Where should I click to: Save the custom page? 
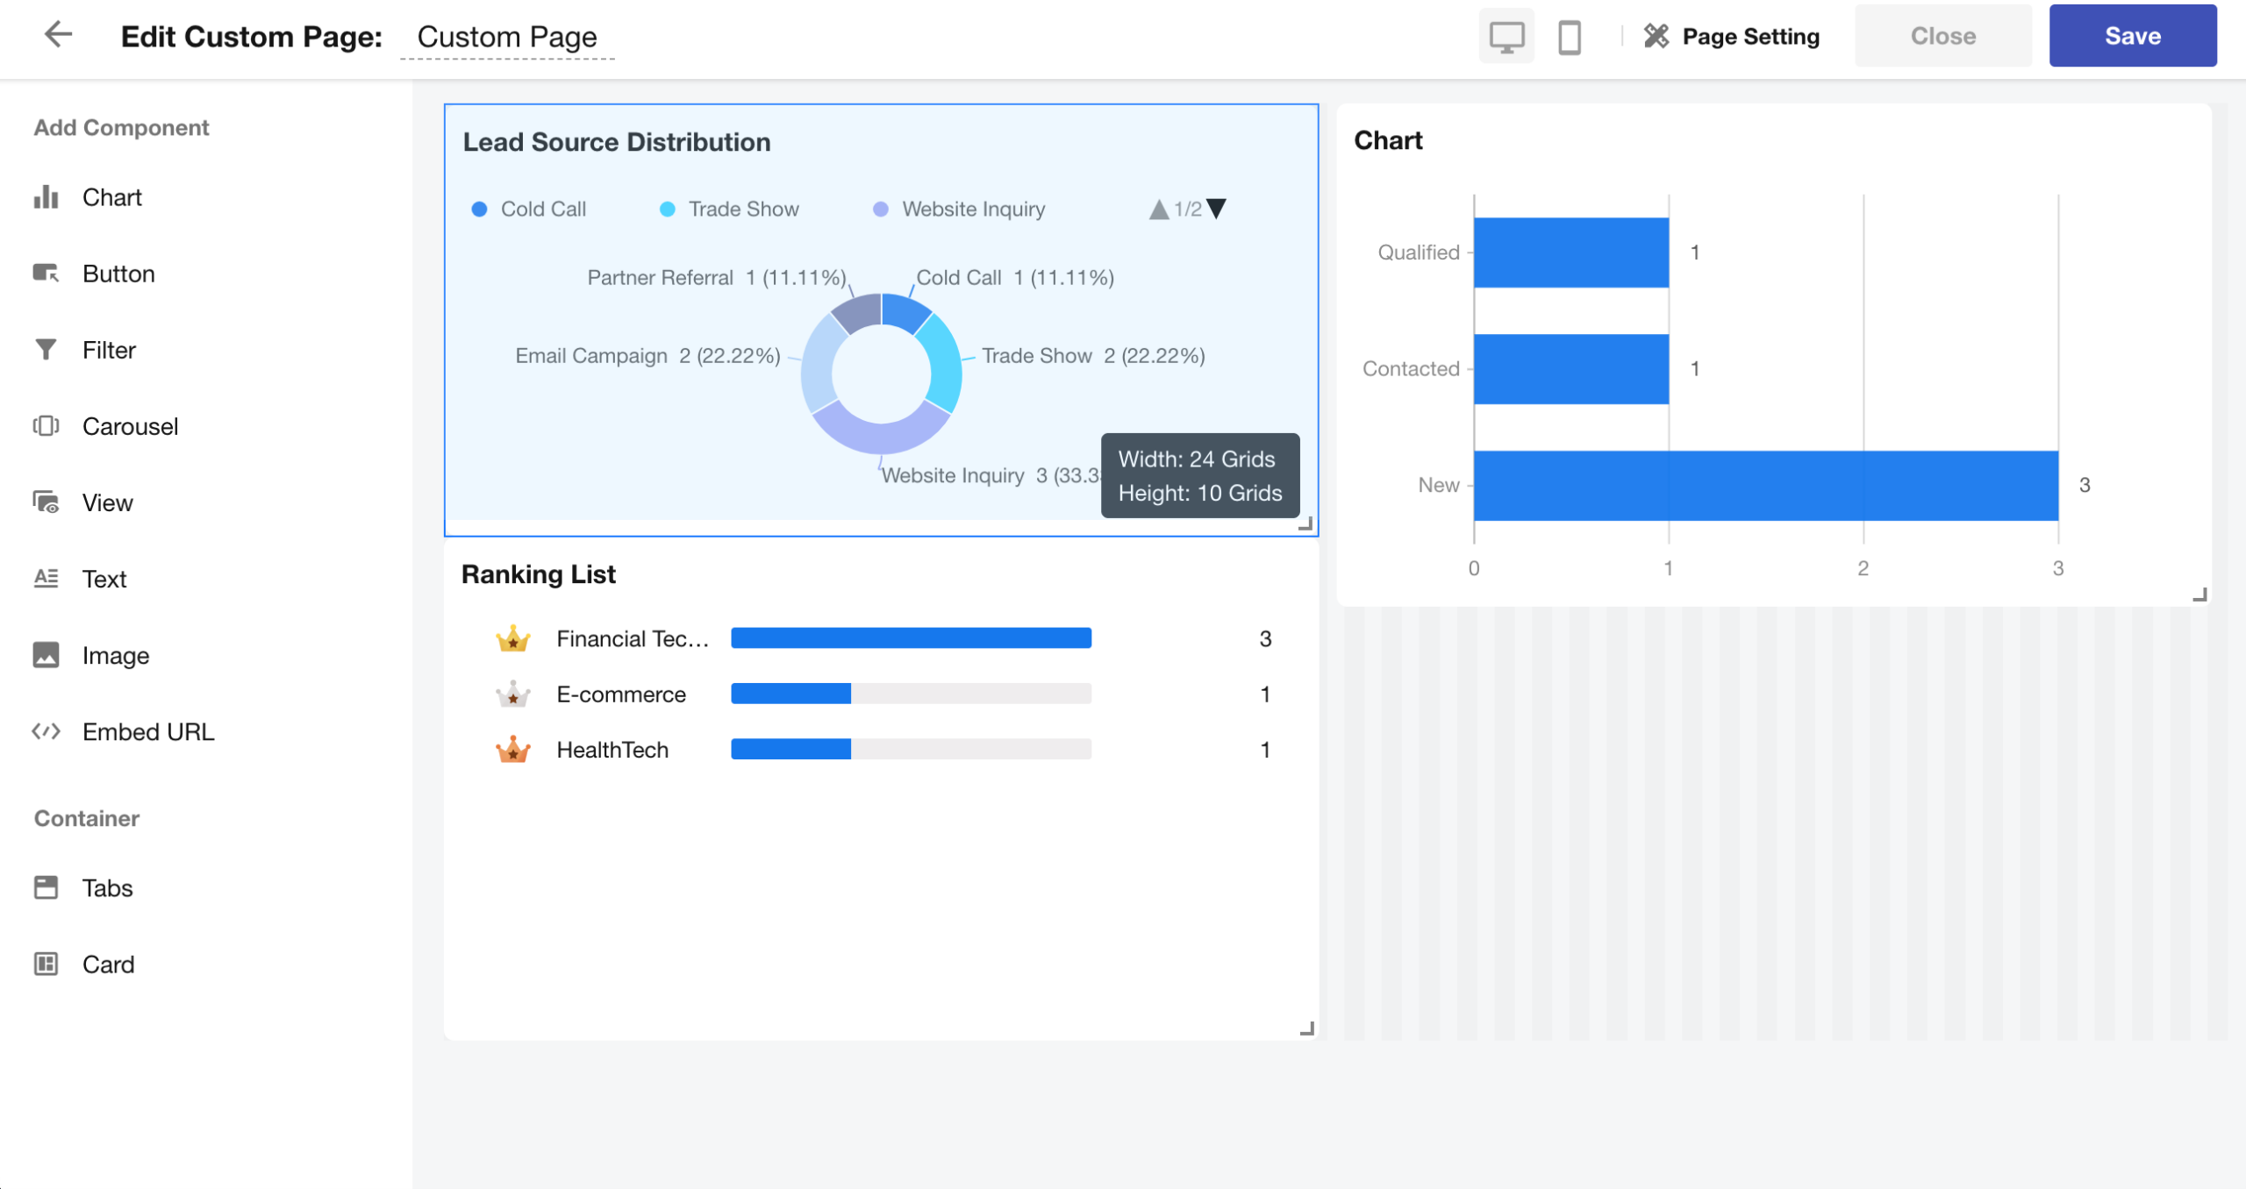tap(2132, 36)
